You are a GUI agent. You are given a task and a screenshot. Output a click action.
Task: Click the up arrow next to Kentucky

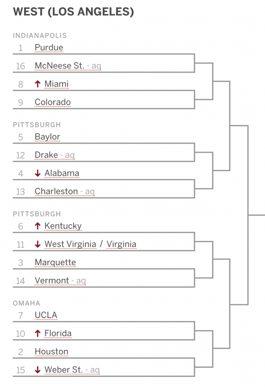point(38,226)
